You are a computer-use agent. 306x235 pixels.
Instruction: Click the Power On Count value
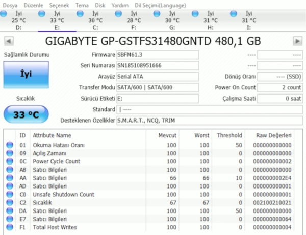[x=280, y=87]
